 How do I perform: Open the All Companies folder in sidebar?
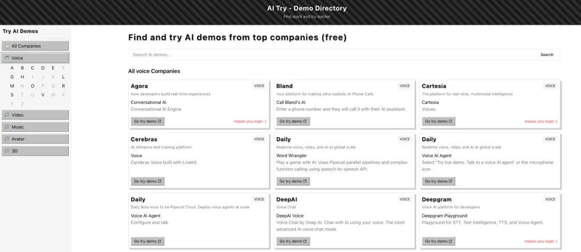pos(35,46)
